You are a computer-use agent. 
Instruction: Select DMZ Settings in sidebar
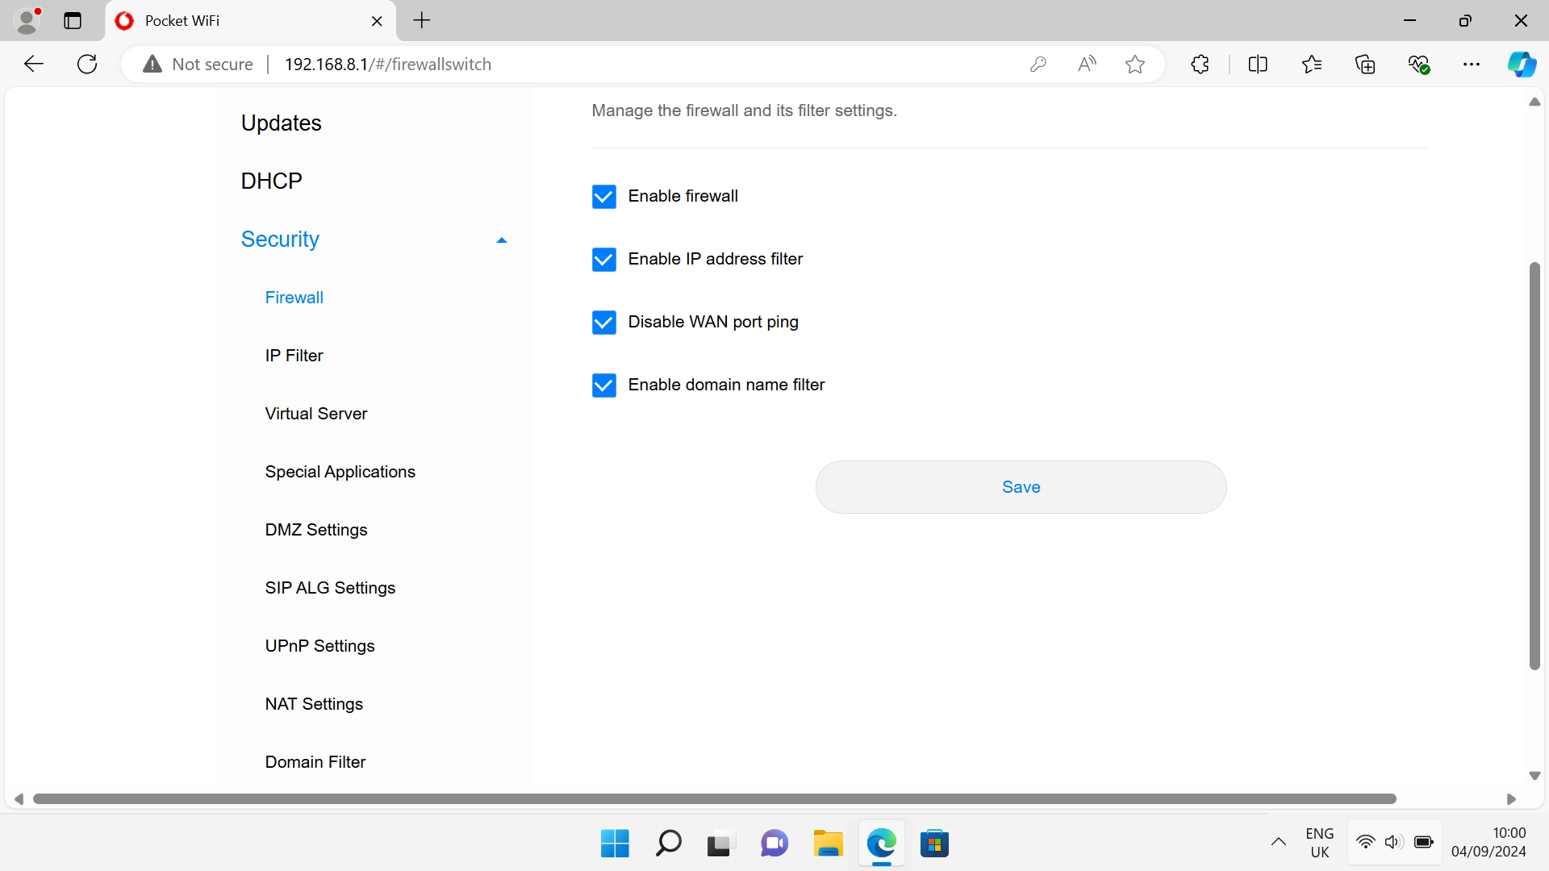tap(316, 530)
